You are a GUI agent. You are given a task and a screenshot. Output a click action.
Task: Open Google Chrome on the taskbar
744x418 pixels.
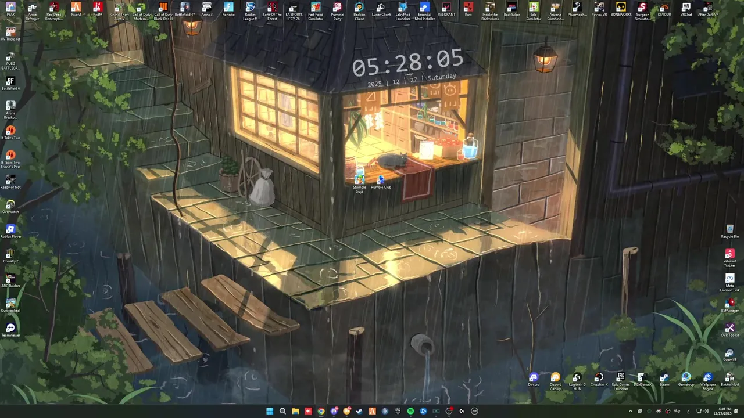[x=321, y=411]
